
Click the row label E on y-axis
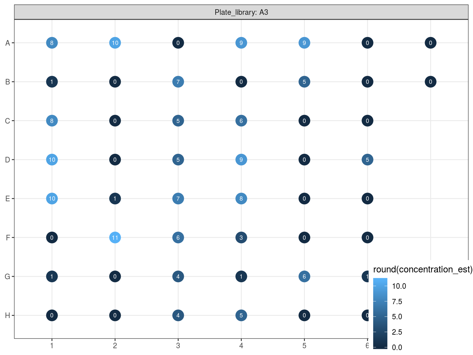(x=8, y=199)
